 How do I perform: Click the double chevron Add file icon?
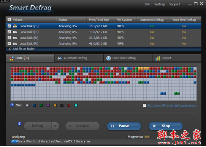(x=10, y=49)
